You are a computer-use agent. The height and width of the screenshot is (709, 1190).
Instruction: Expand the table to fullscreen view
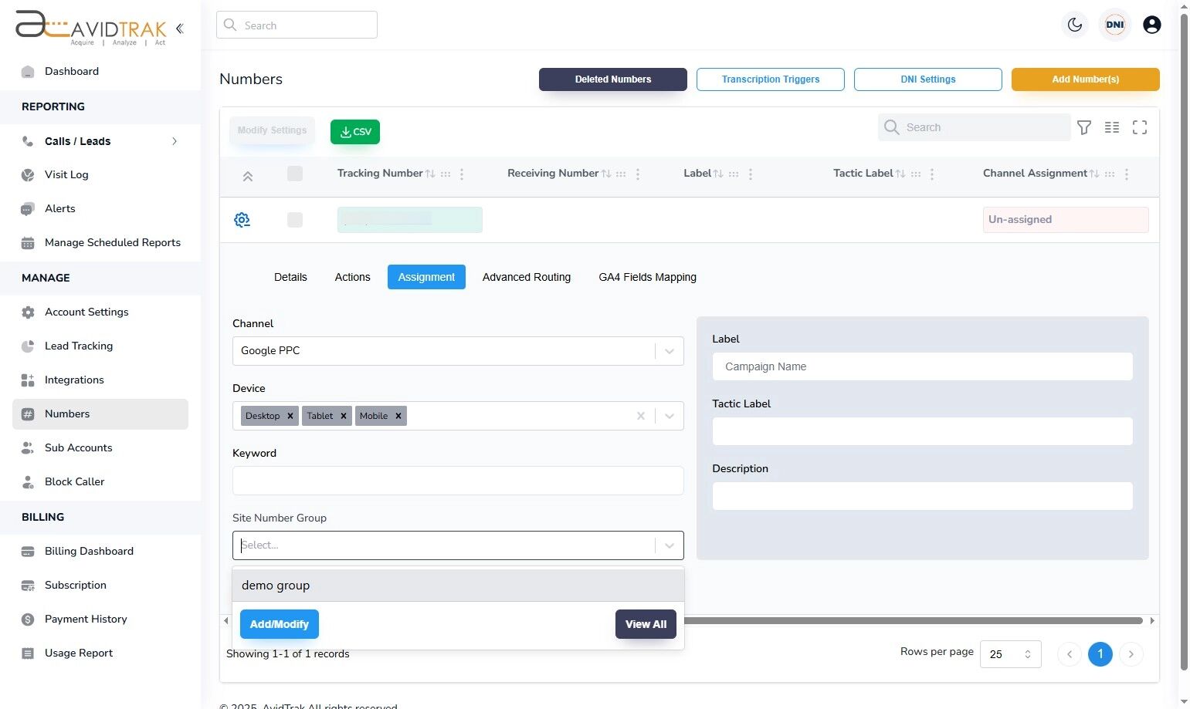[1140, 127]
